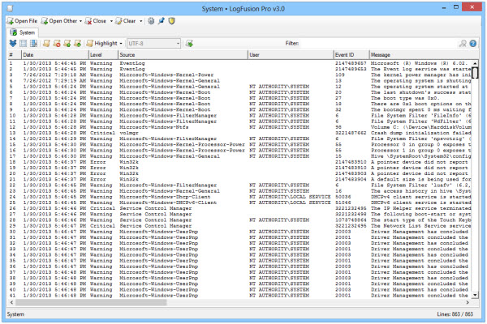Expand the Highlight dropdown menu
The width and height of the screenshot is (487, 324).
click(x=122, y=43)
